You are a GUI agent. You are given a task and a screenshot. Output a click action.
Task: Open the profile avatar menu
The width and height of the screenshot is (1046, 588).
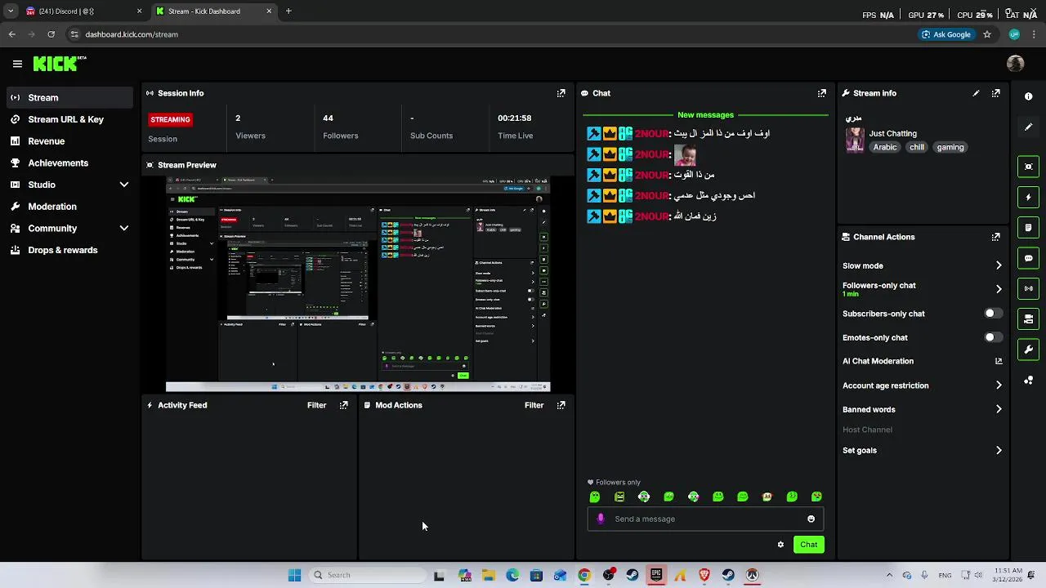click(1016, 64)
